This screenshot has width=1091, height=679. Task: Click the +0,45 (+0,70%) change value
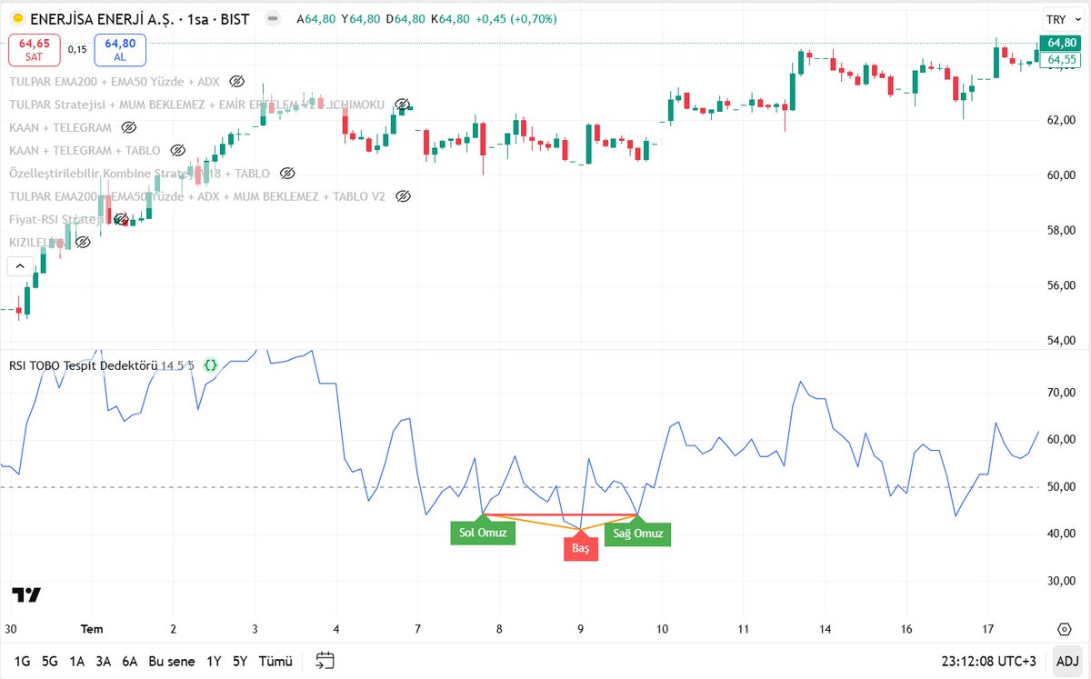[x=515, y=19]
